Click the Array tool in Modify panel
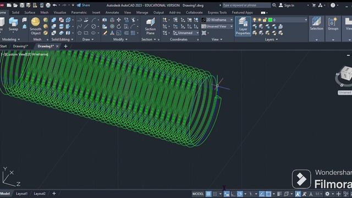The height and width of the screenshot is (198, 352). pyautogui.click(x=133, y=33)
